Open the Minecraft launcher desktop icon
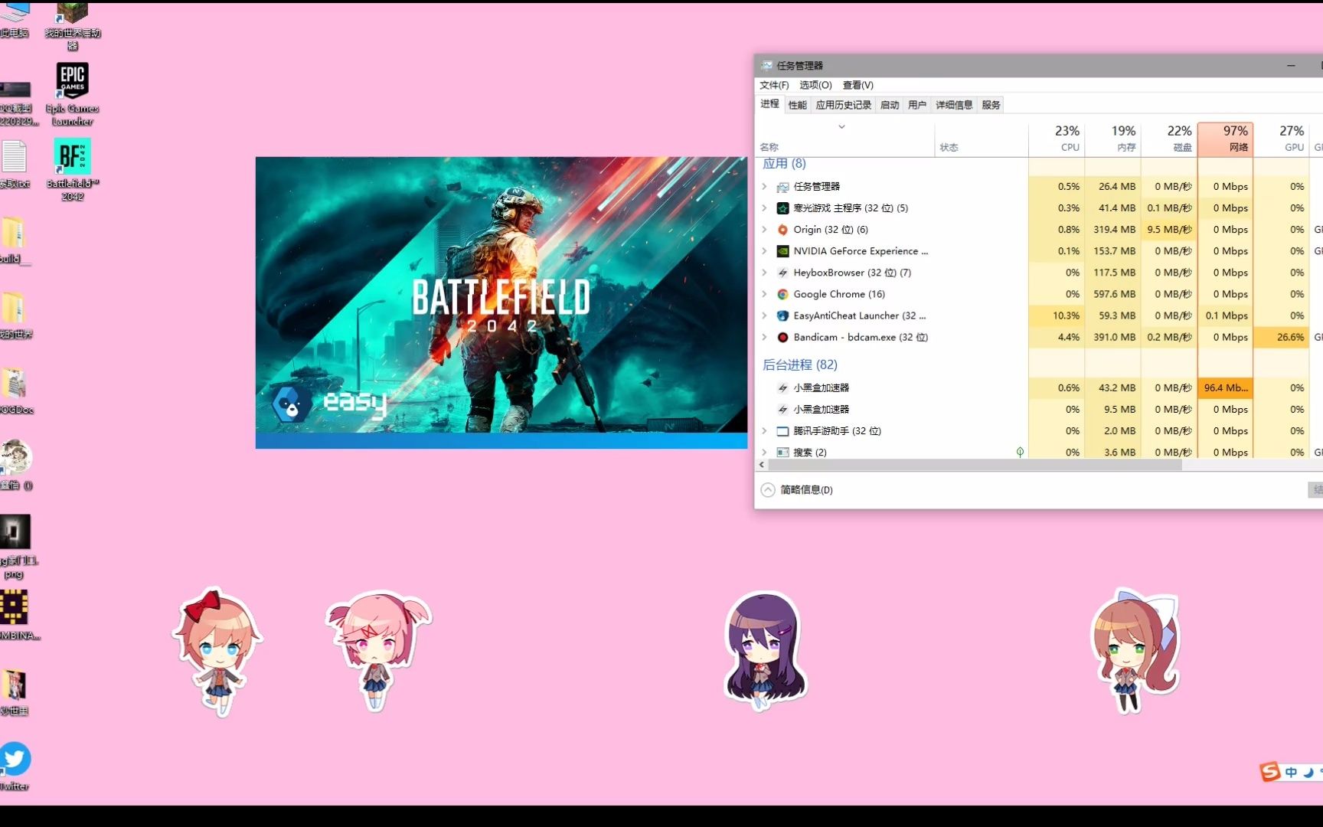The height and width of the screenshot is (827, 1323). (72, 25)
